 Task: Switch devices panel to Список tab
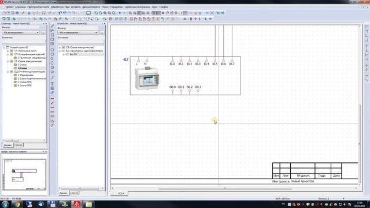[74, 193]
